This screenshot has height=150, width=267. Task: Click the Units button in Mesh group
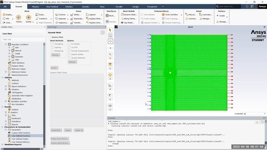pyautogui.click(x=8, y=22)
